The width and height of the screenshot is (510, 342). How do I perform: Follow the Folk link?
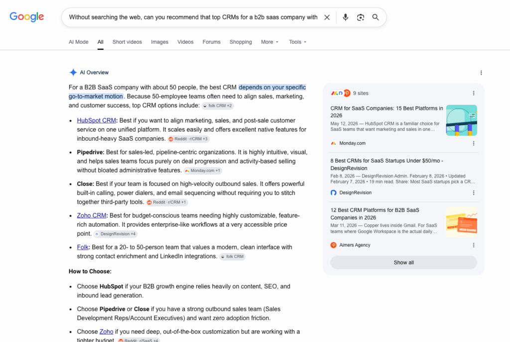pyautogui.click(x=83, y=247)
